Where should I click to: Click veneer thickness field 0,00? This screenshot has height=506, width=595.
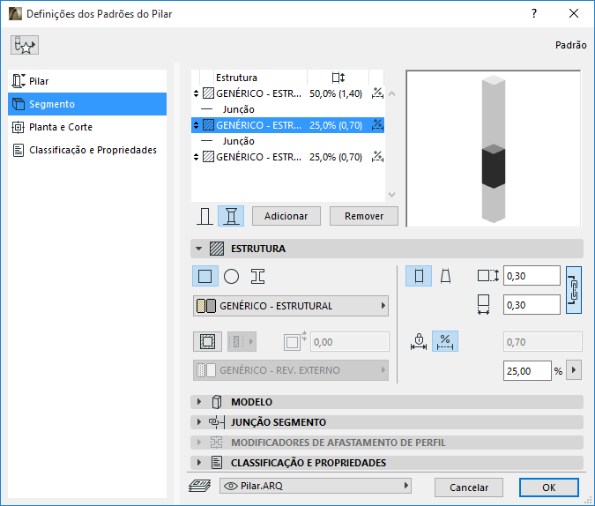pyautogui.click(x=349, y=342)
